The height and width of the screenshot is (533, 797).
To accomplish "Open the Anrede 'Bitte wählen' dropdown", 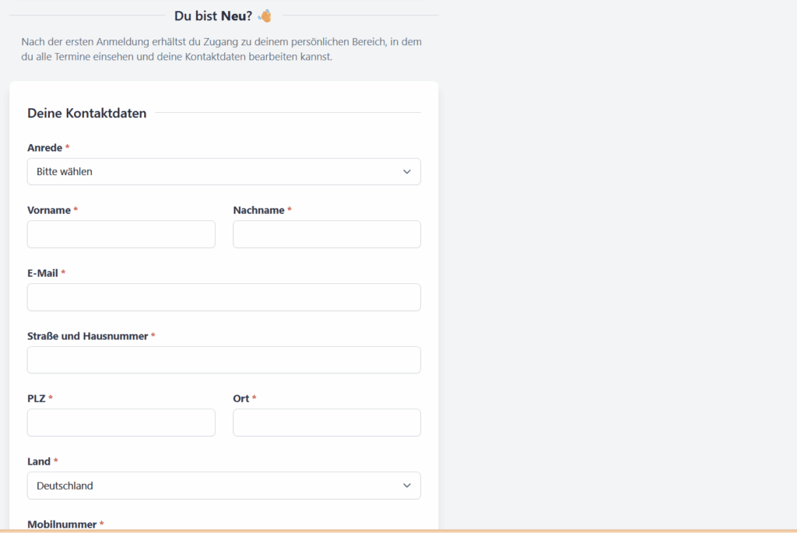I will (x=223, y=172).
